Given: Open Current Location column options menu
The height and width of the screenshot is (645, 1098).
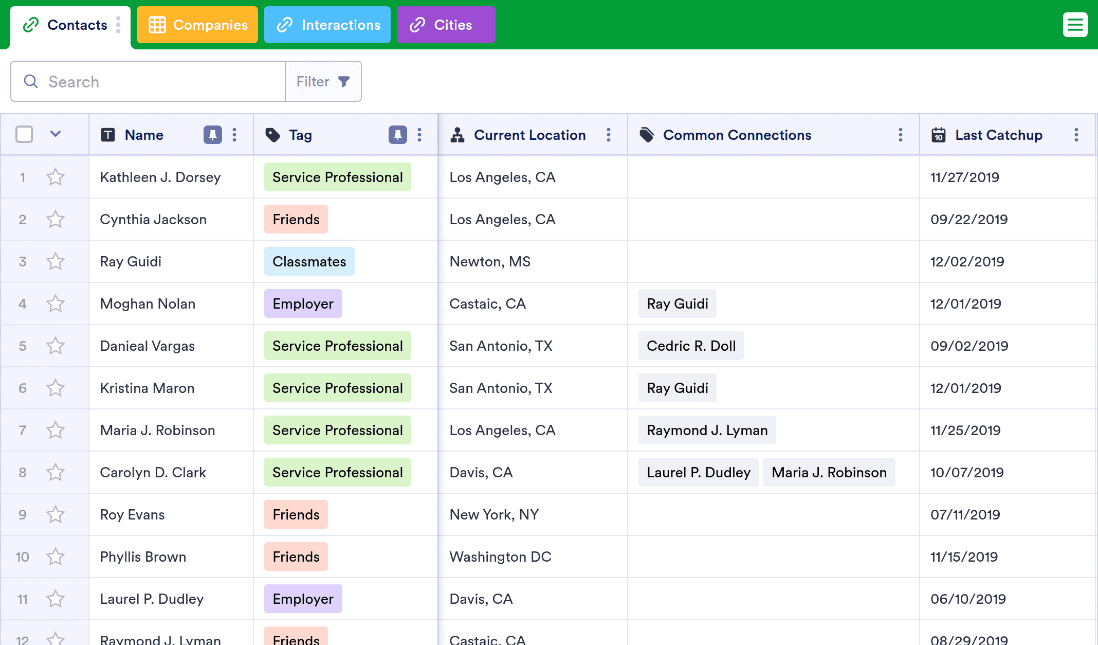Looking at the screenshot, I should click(609, 135).
